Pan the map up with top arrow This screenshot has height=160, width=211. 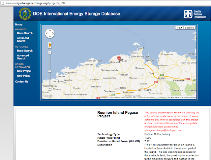[x=50, y=31]
